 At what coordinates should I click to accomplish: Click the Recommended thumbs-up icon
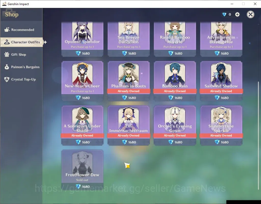pos(7,30)
